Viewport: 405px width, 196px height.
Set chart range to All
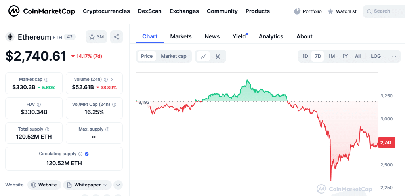358,56
